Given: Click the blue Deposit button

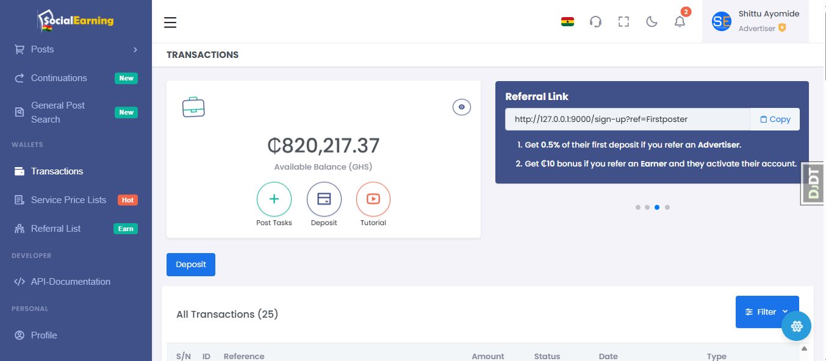Looking at the screenshot, I should coord(191,265).
